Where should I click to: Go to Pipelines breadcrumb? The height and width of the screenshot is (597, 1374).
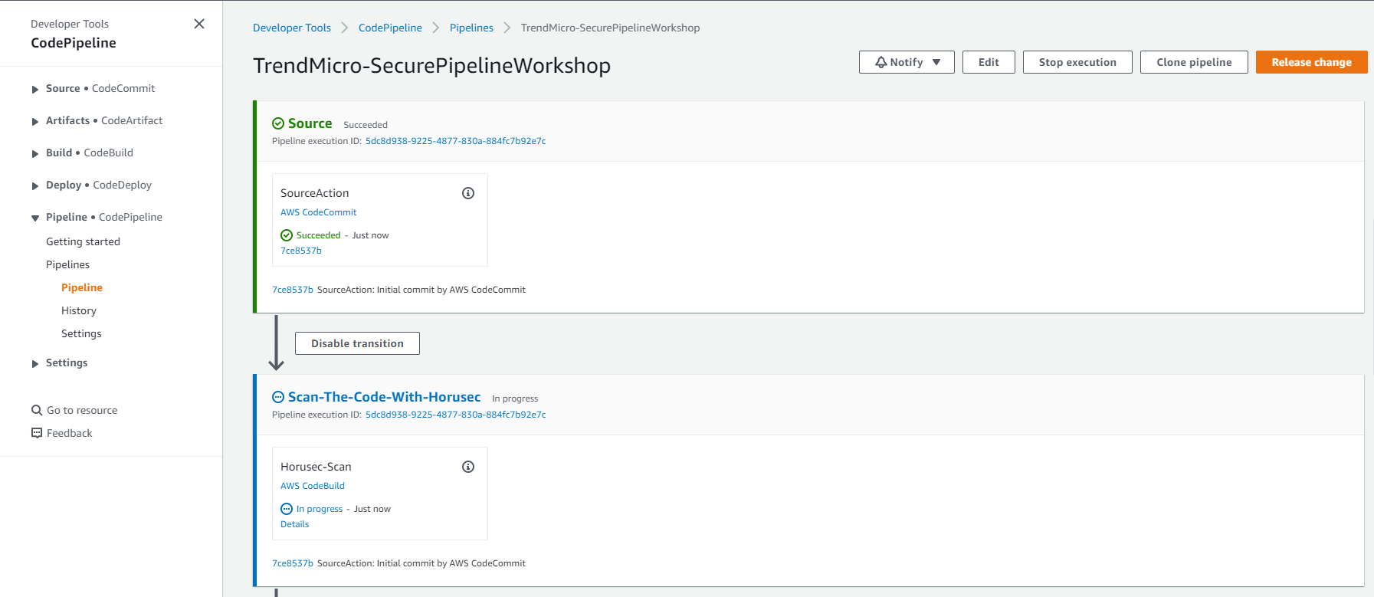coord(471,28)
